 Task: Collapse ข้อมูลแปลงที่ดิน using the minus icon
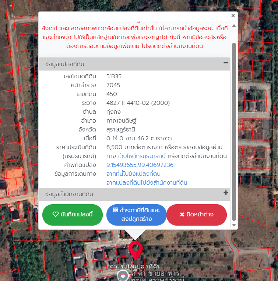(226, 63)
